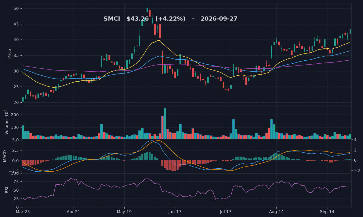
Task: Click the 2.5 tick on MACD axis
Action: (16, 150)
